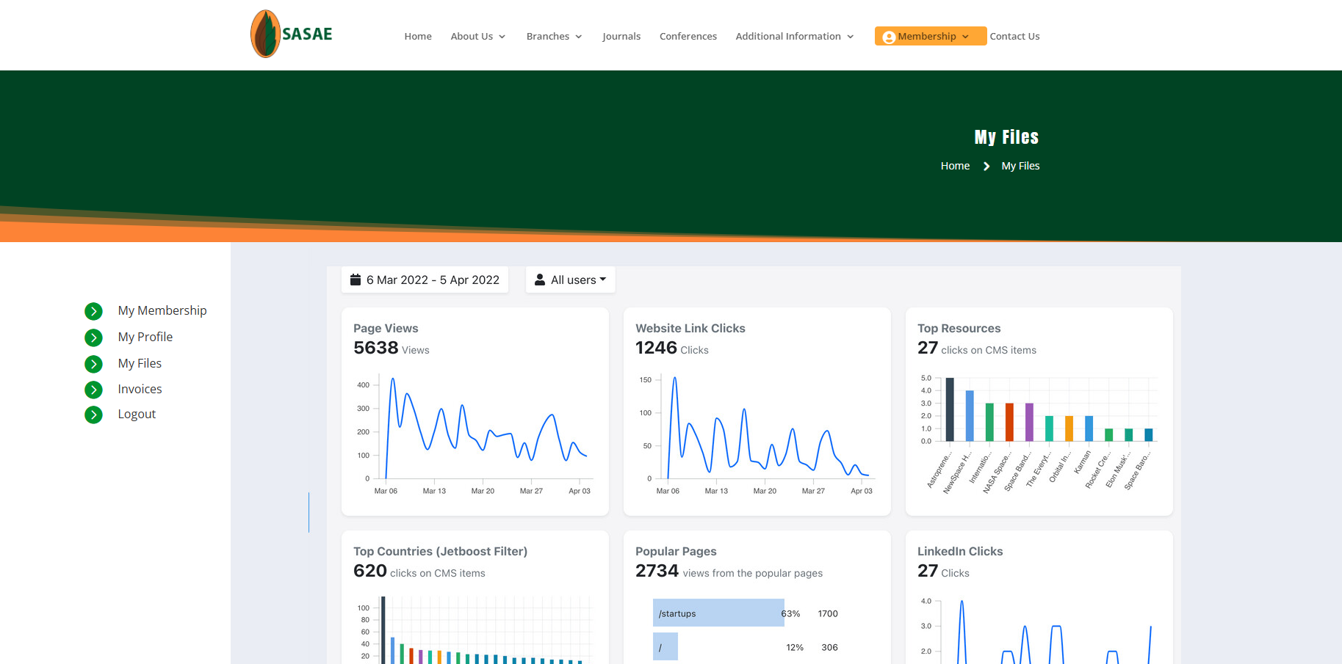This screenshot has width=1342, height=664.
Task: Click the purple Space Band... bar
Action: pos(1029,422)
